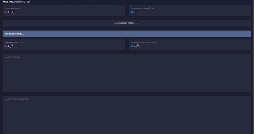Click the Landing Vertical Gs chart label
The image size is (254, 134).
pos(12,57)
